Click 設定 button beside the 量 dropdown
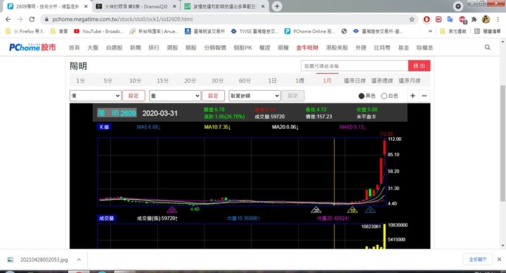Viewport: 506px width, 273px height. pyautogui.click(x=213, y=96)
